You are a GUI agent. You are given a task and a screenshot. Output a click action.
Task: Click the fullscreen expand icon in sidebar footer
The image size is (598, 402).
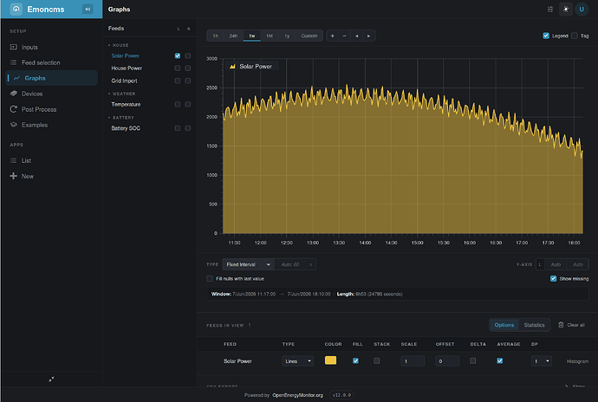[x=51, y=379]
